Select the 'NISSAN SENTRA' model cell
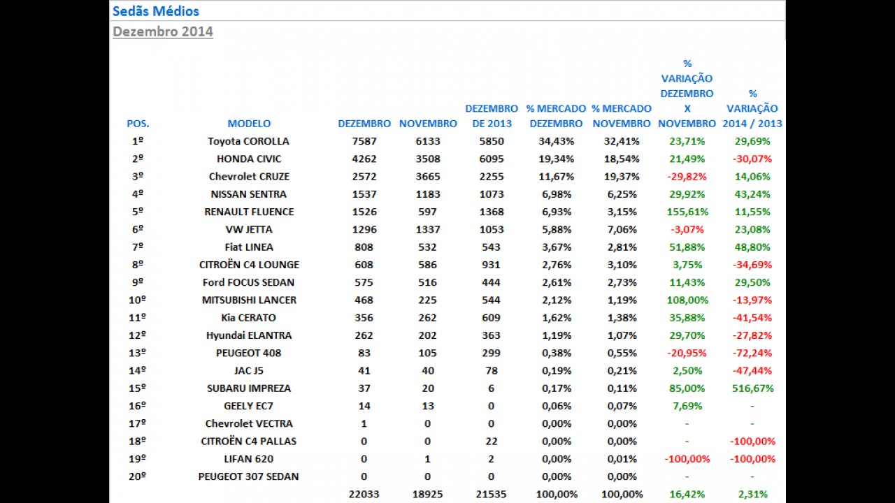 tap(248, 194)
